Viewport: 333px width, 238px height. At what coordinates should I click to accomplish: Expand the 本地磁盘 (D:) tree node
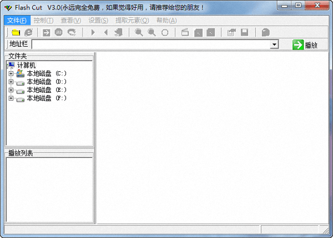click(x=11, y=82)
